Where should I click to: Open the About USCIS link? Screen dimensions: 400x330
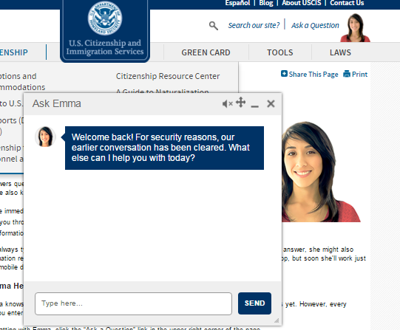point(301,3)
